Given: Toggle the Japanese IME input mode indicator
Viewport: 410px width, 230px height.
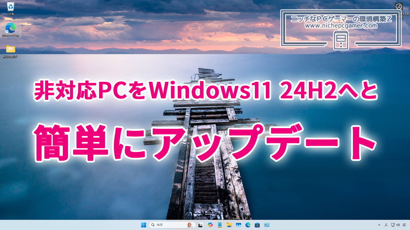Looking at the screenshot, I should pyautogui.click(x=386, y=225).
